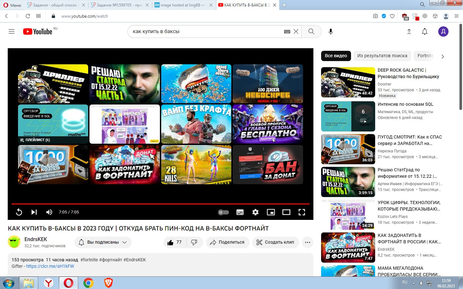Open the clcr.me/sH1kFW link
The image size is (463, 289).
coord(50,266)
